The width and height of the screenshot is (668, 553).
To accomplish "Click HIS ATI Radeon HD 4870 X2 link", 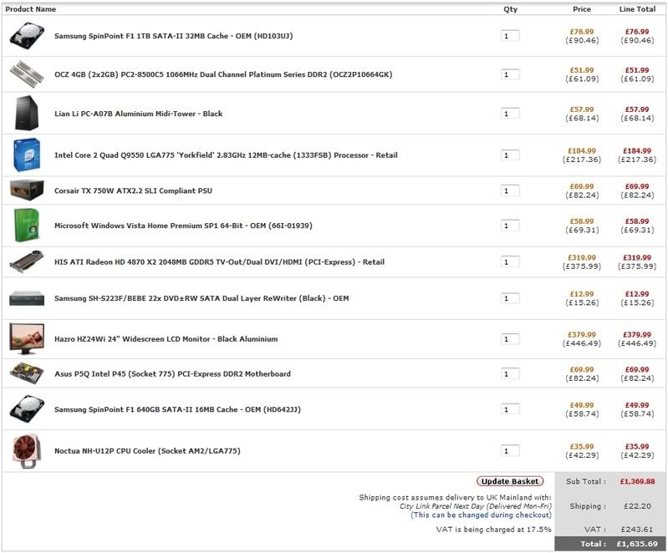I will 219,261.
